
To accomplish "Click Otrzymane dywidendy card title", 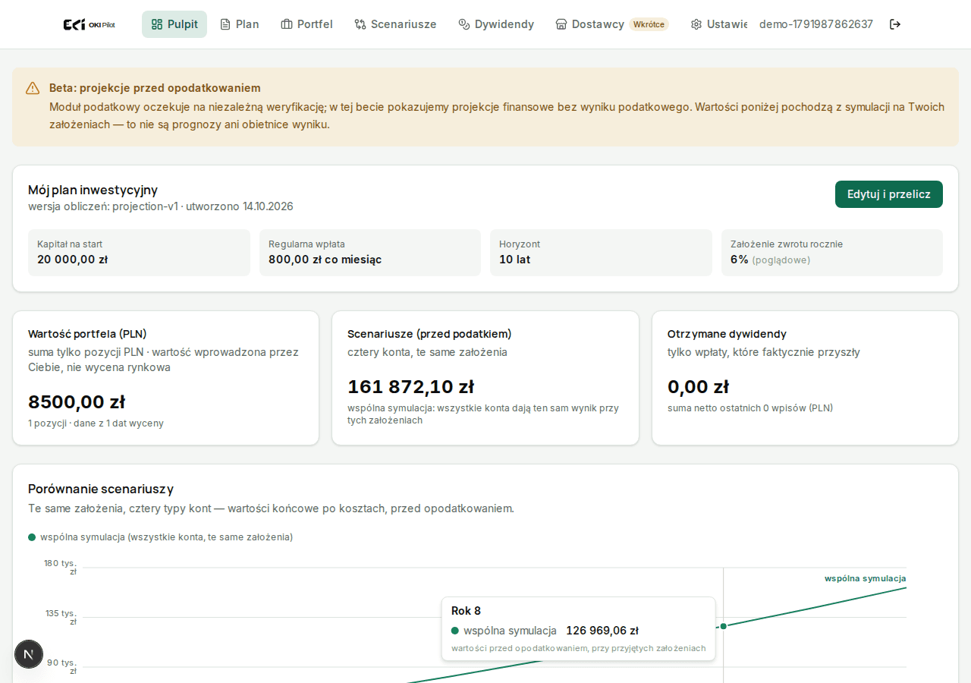I will (x=727, y=334).
